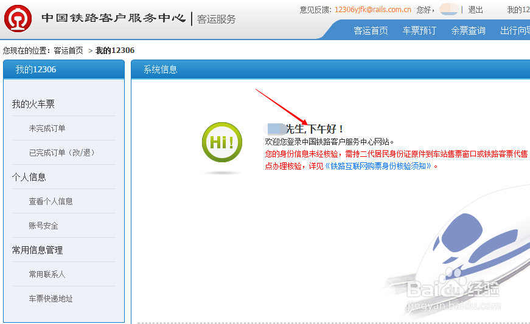This screenshot has width=530, height=324.
Task: Open 客运首页 in the top navigation
Action: 371,31
